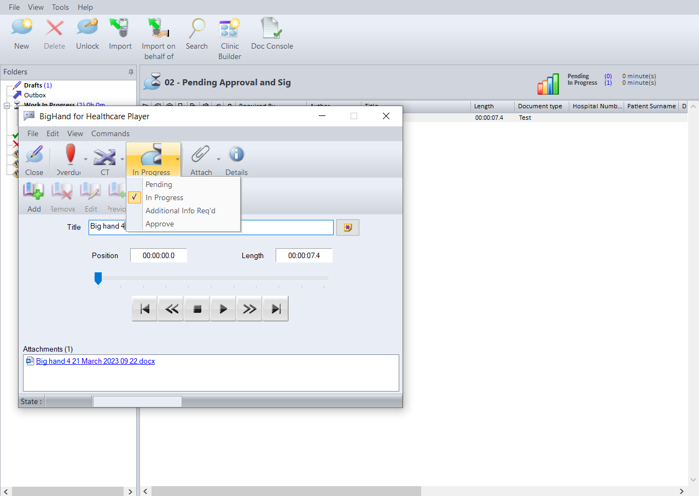Select Outbox folder
This screenshot has height=496, width=699.
(30, 95)
